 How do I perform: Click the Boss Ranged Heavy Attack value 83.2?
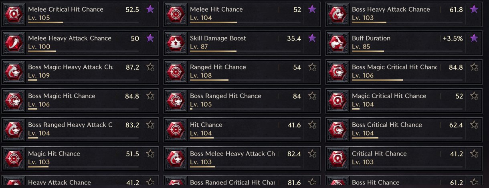click(x=132, y=125)
